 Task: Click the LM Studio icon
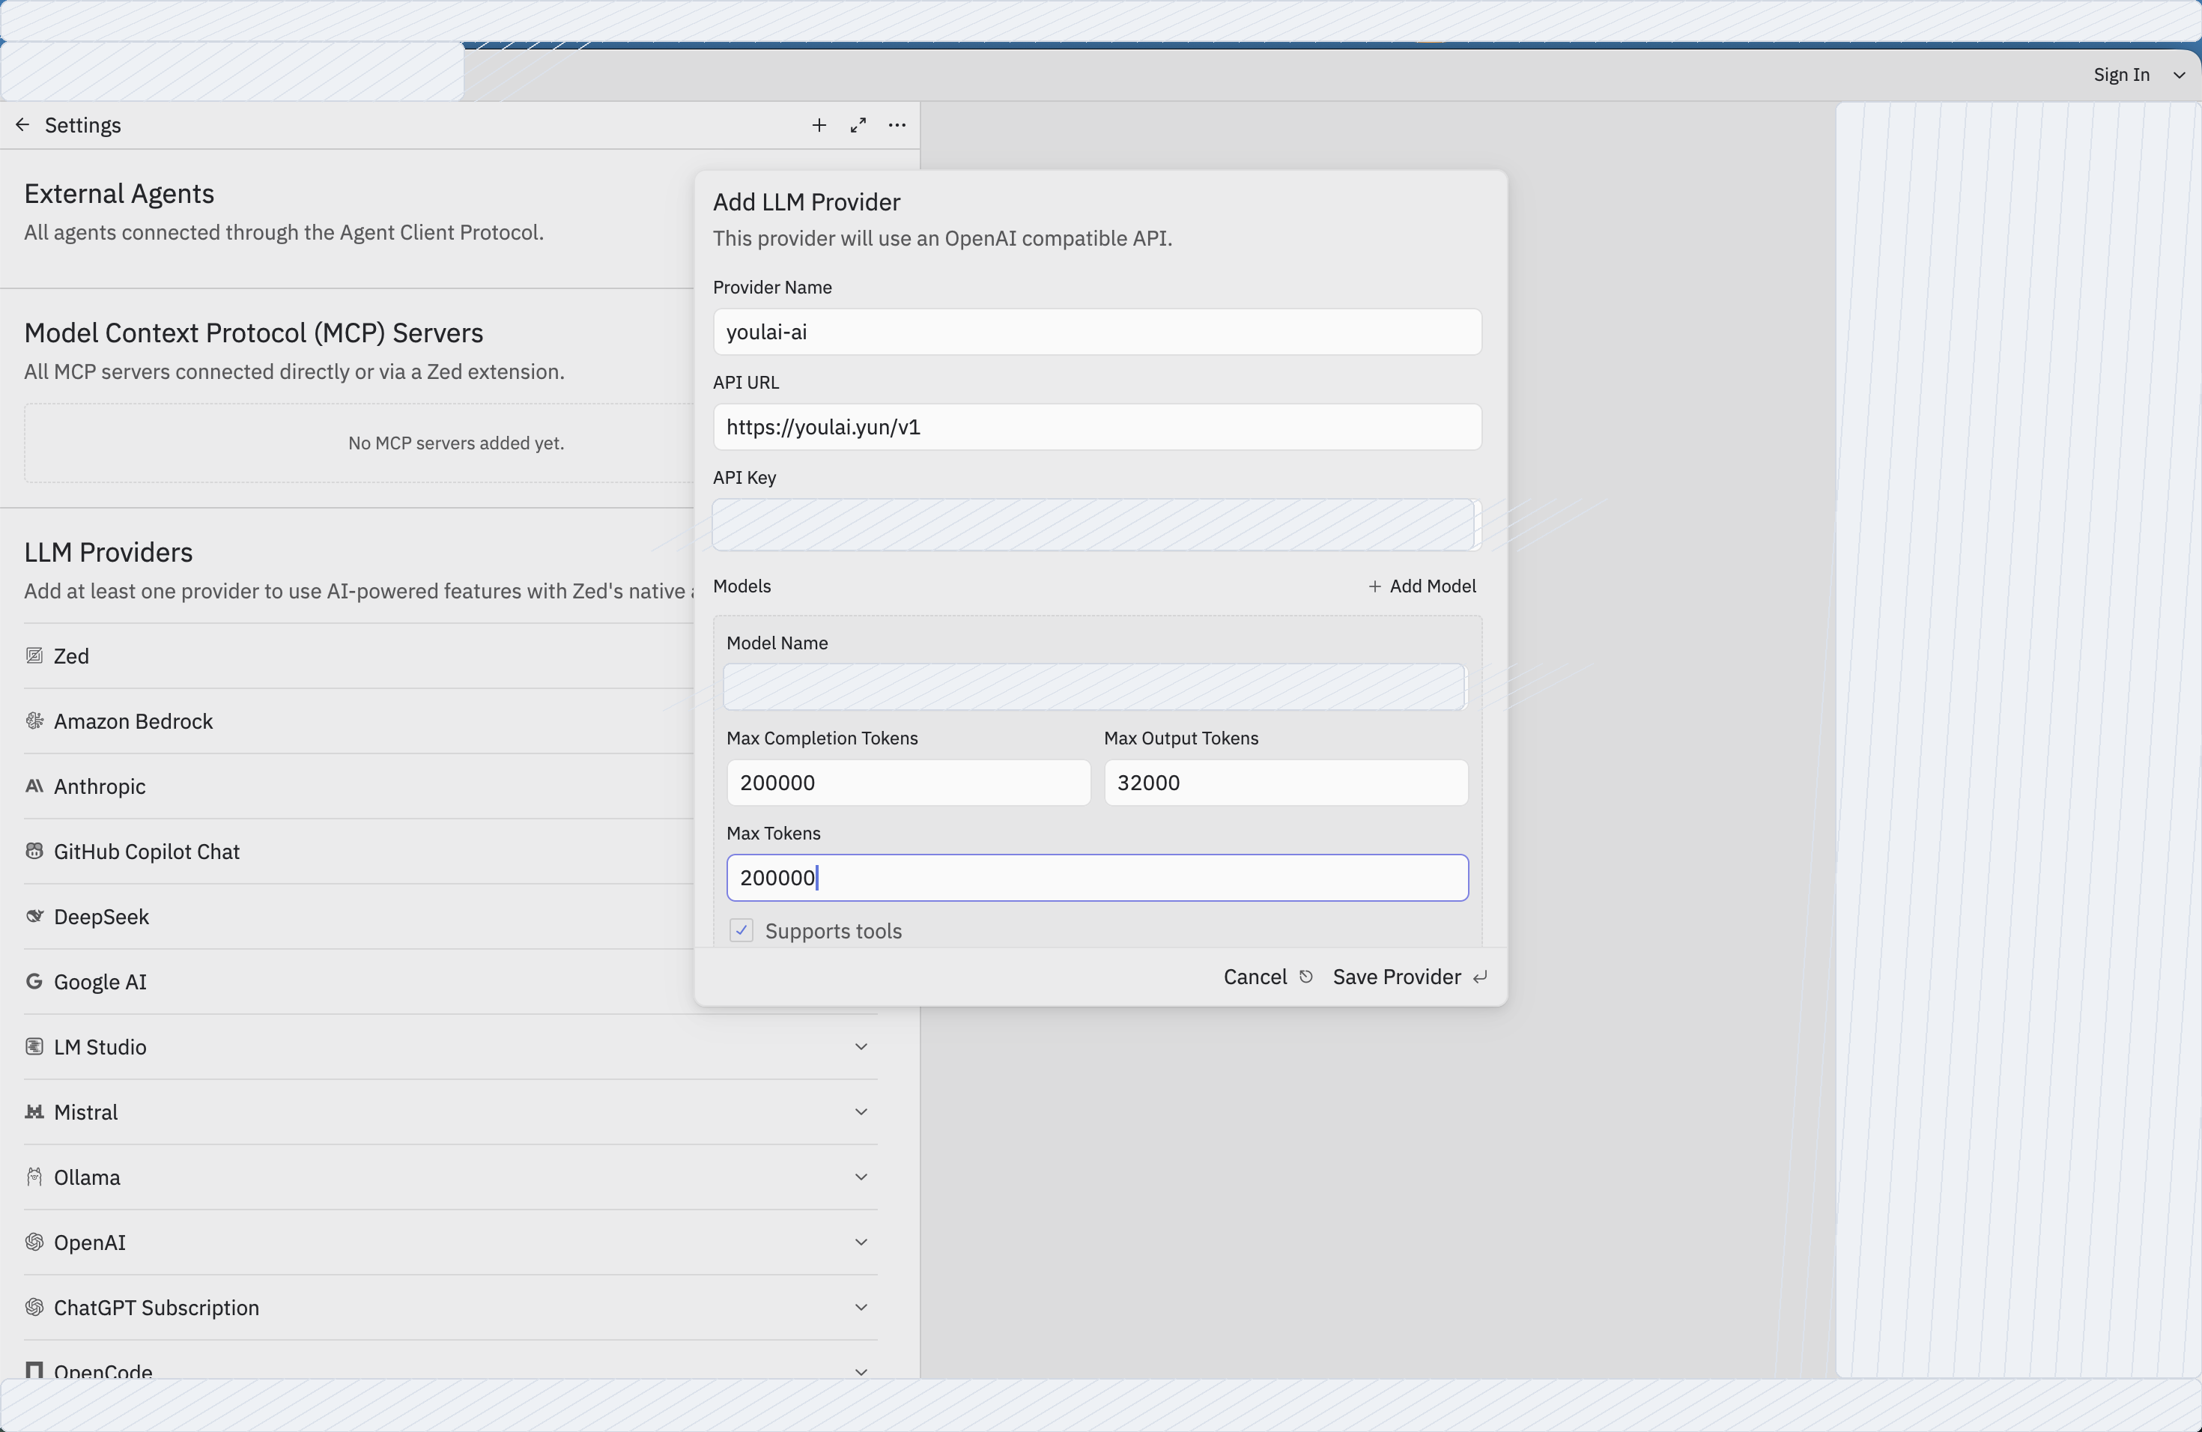(34, 1046)
